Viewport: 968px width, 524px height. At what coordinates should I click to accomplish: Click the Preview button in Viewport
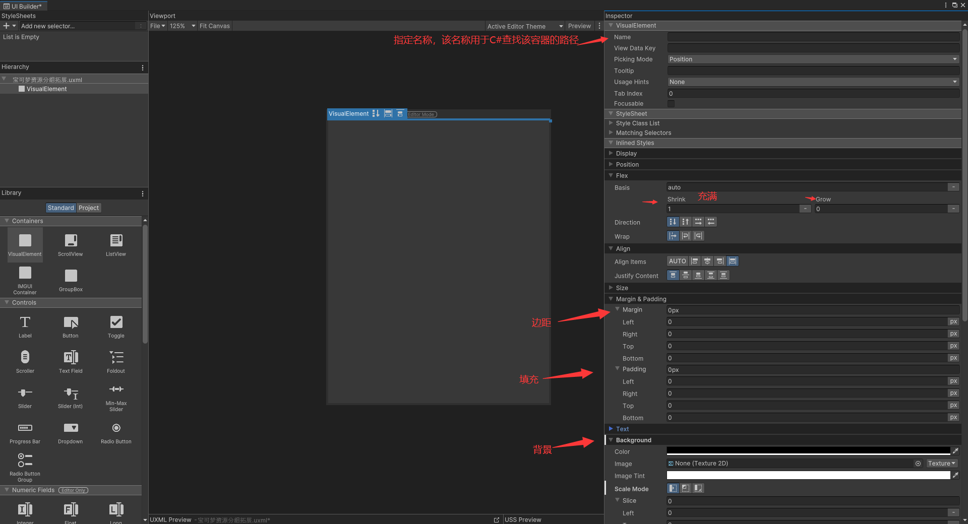579,26
